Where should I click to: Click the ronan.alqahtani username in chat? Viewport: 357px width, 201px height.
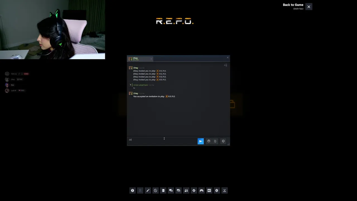140,85
